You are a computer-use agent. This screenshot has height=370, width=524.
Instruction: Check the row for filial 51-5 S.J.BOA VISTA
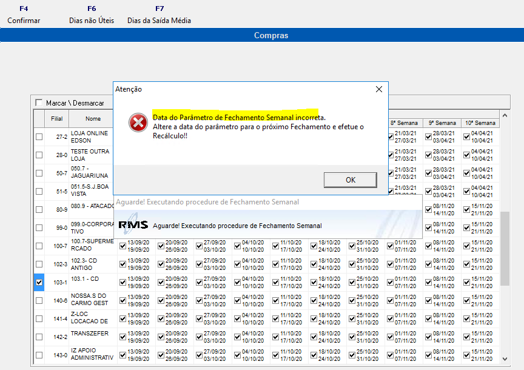coord(39,191)
